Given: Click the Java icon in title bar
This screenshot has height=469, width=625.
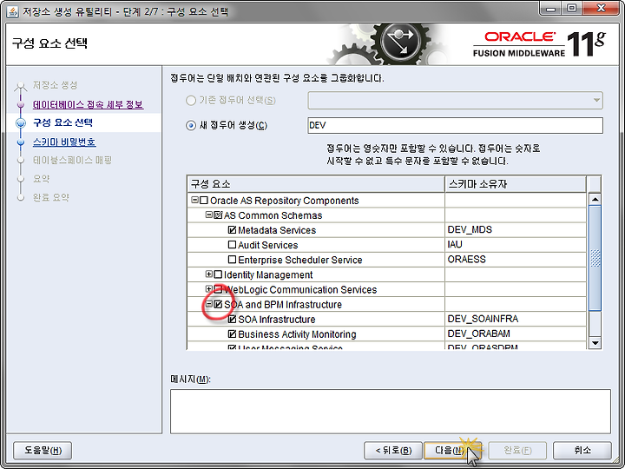Looking at the screenshot, I should pyautogui.click(x=12, y=12).
